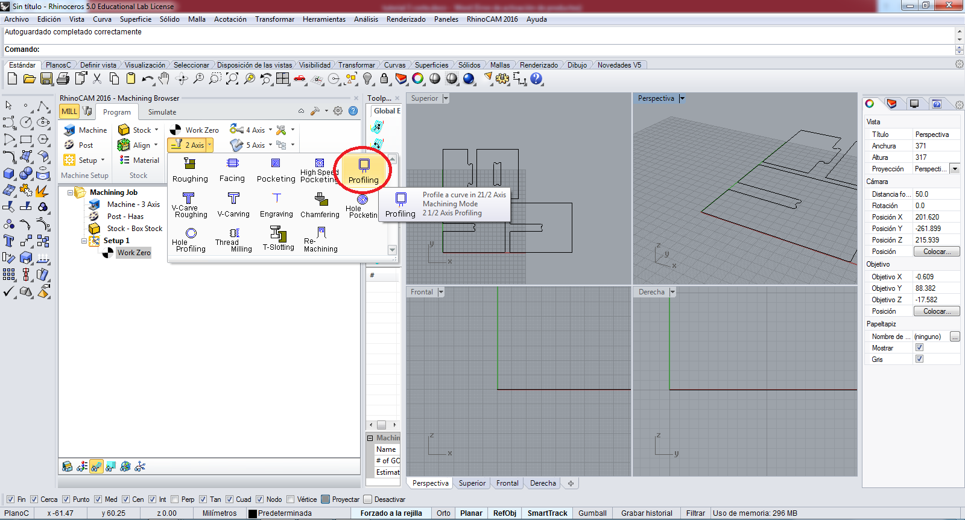Click the Grabar historial status button
Viewport: 965px width, 520px height.
647,513
